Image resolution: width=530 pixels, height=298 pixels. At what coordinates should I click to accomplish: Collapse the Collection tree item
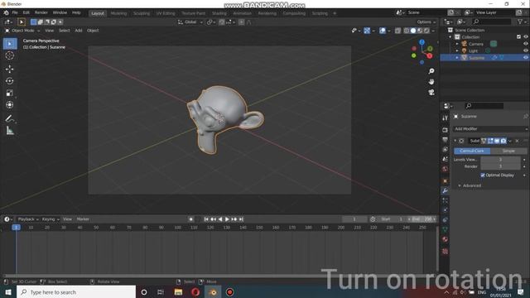(x=450, y=36)
